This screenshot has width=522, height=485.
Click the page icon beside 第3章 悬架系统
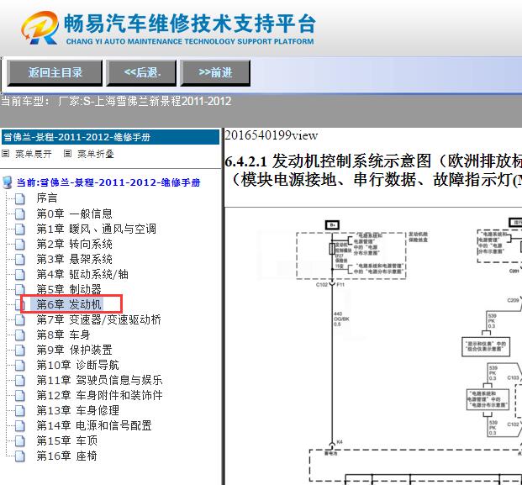[20, 260]
